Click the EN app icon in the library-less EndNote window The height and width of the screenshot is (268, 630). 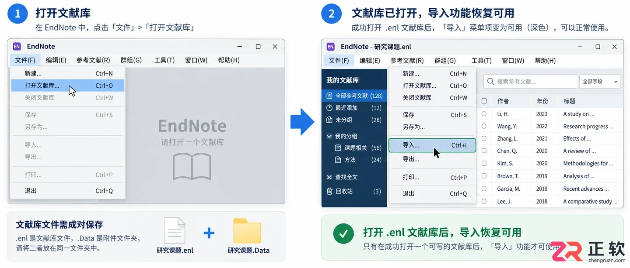[x=17, y=46]
